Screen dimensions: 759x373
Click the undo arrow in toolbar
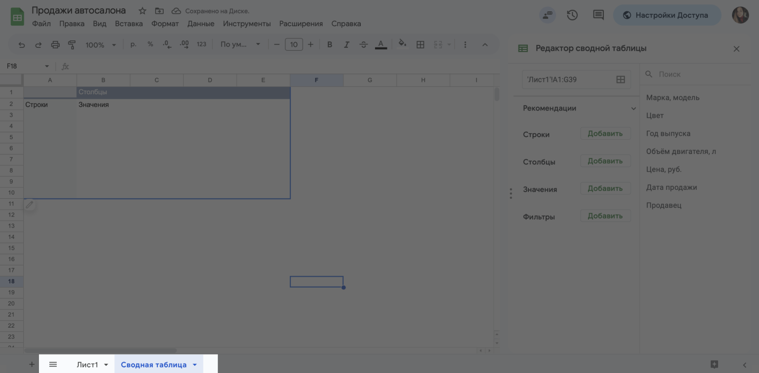pos(22,45)
